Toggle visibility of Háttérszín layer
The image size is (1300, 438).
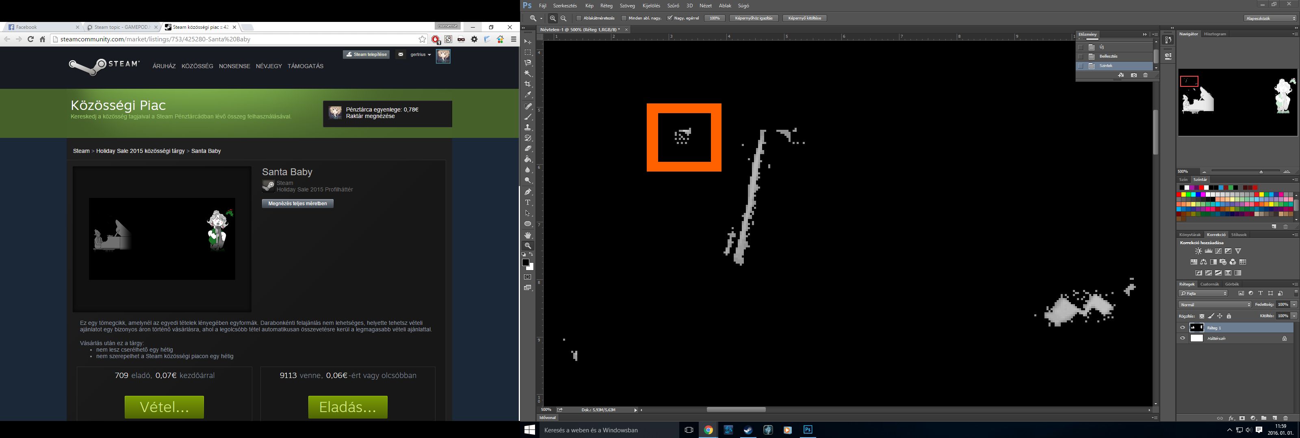click(x=1183, y=339)
